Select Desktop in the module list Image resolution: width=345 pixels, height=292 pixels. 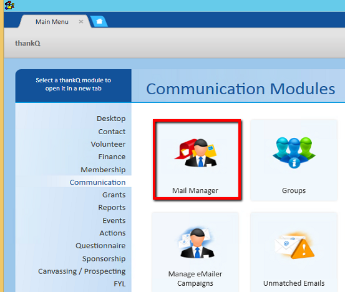(111, 119)
